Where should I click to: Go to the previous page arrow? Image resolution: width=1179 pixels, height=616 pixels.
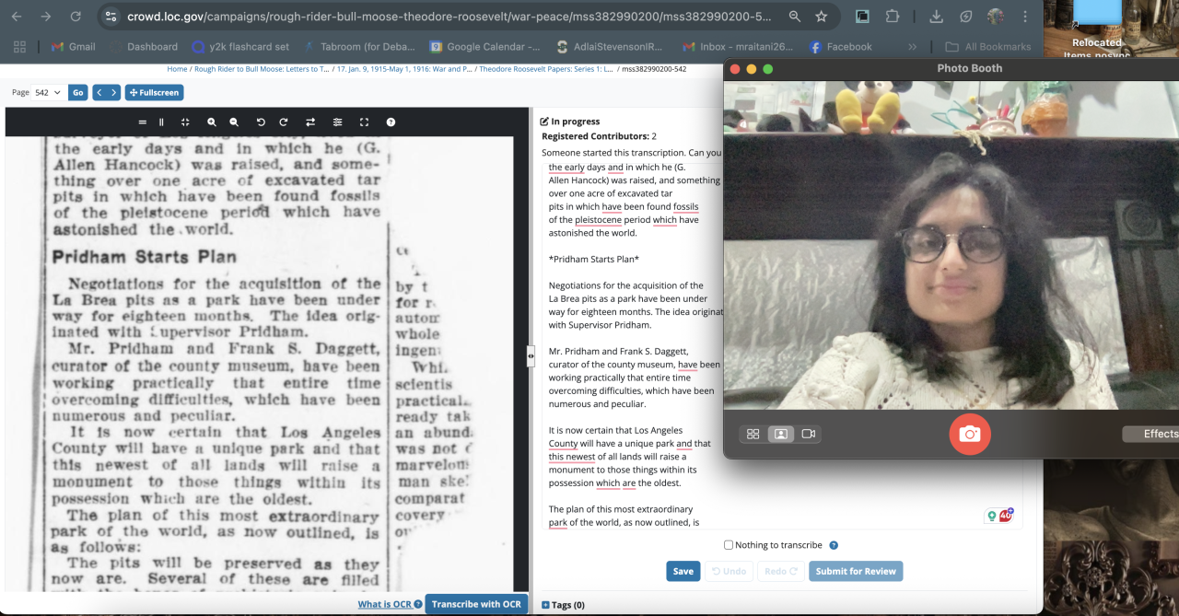(x=99, y=92)
